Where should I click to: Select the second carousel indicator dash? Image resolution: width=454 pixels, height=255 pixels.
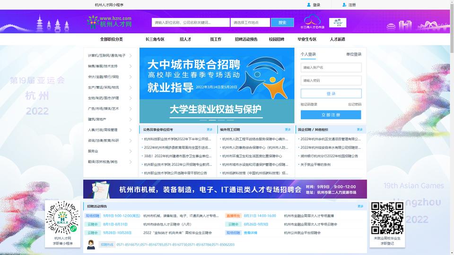coord(212,120)
